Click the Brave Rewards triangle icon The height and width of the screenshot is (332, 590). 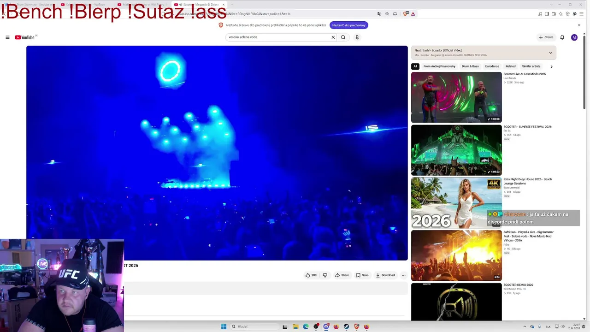(413, 14)
